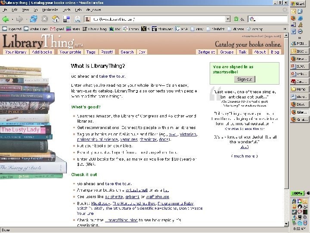Click the page scrollbar up arrow
The image size is (310, 233).
tap(286, 35)
